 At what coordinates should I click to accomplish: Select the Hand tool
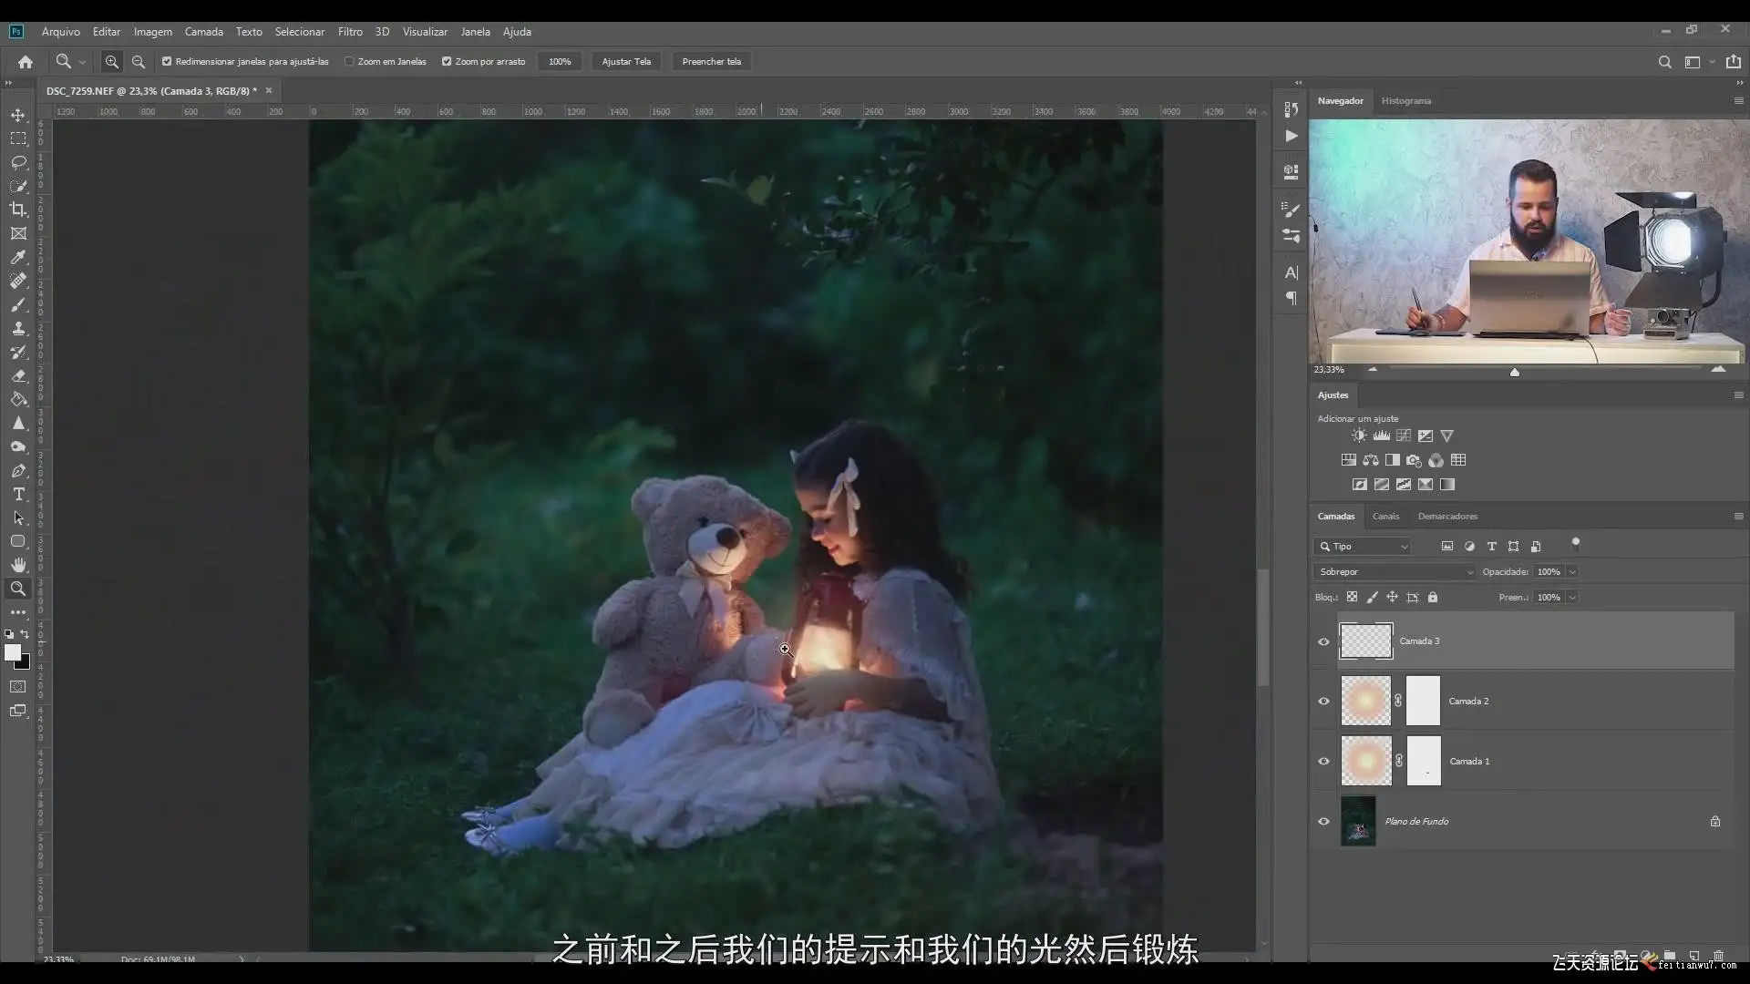tap(18, 565)
